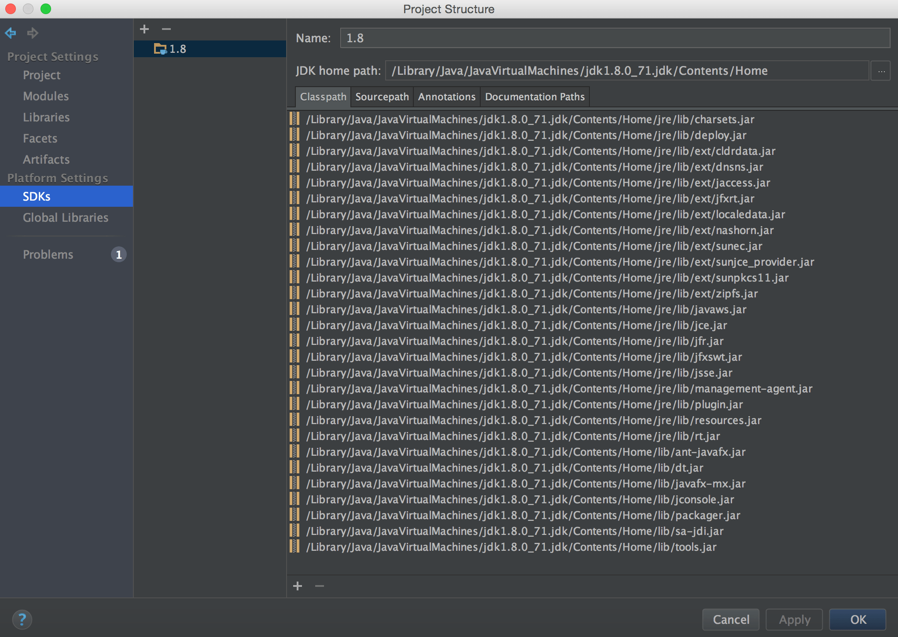Click into the SDK Name field
Viewport: 898px width, 637px height.
coord(615,38)
